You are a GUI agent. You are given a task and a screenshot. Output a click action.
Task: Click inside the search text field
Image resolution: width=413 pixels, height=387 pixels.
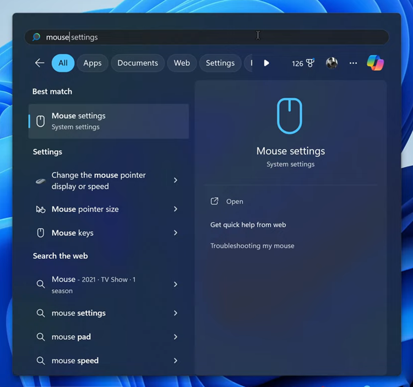tap(206, 37)
